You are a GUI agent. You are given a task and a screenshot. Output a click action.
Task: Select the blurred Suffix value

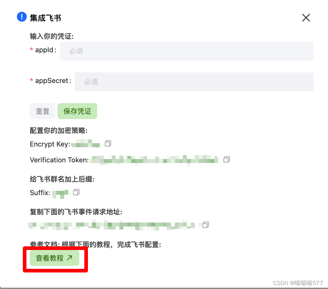click(x=61, y=193)
